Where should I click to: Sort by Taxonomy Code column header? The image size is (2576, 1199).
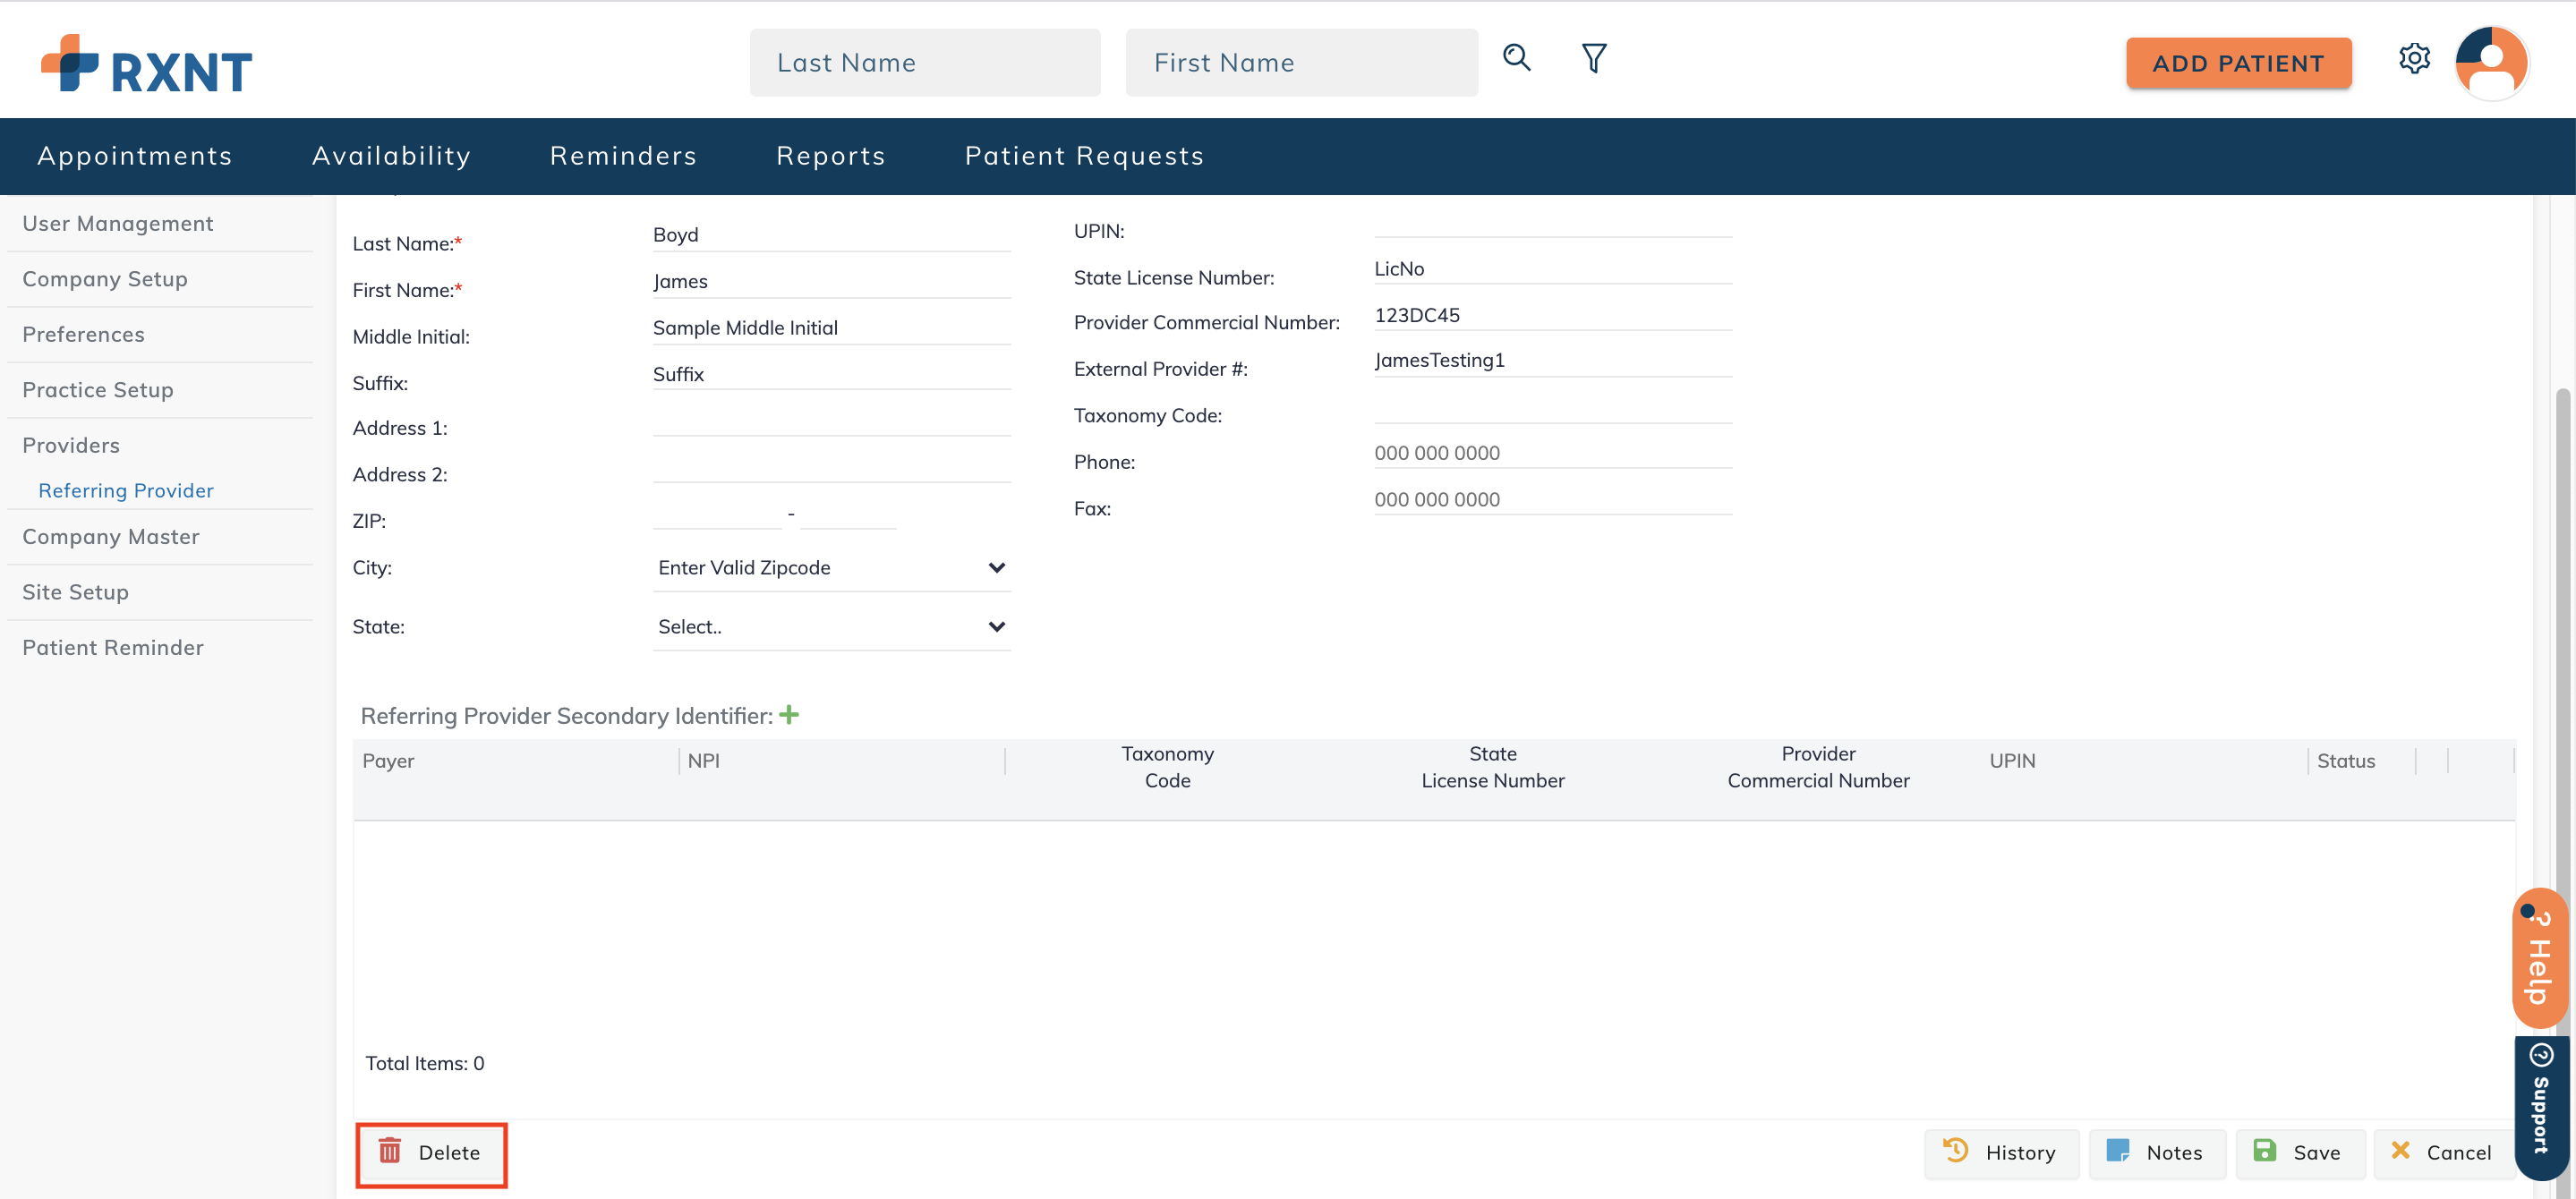tap(1167, 767)
